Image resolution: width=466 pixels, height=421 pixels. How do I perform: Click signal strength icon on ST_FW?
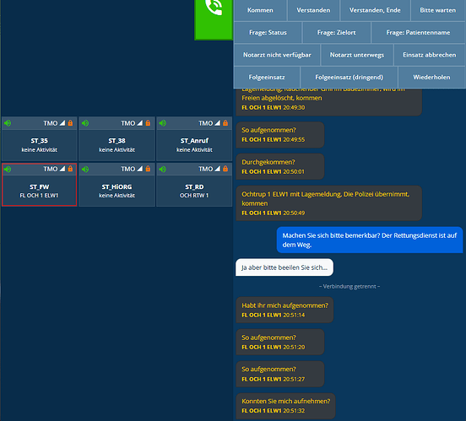point(62,169)
